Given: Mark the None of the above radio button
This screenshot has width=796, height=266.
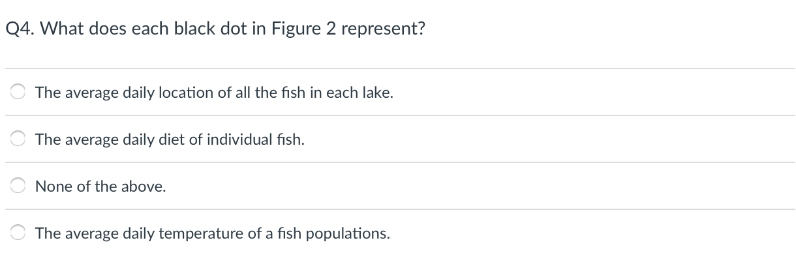Looking at the screenshot, I should click(19, 186).
